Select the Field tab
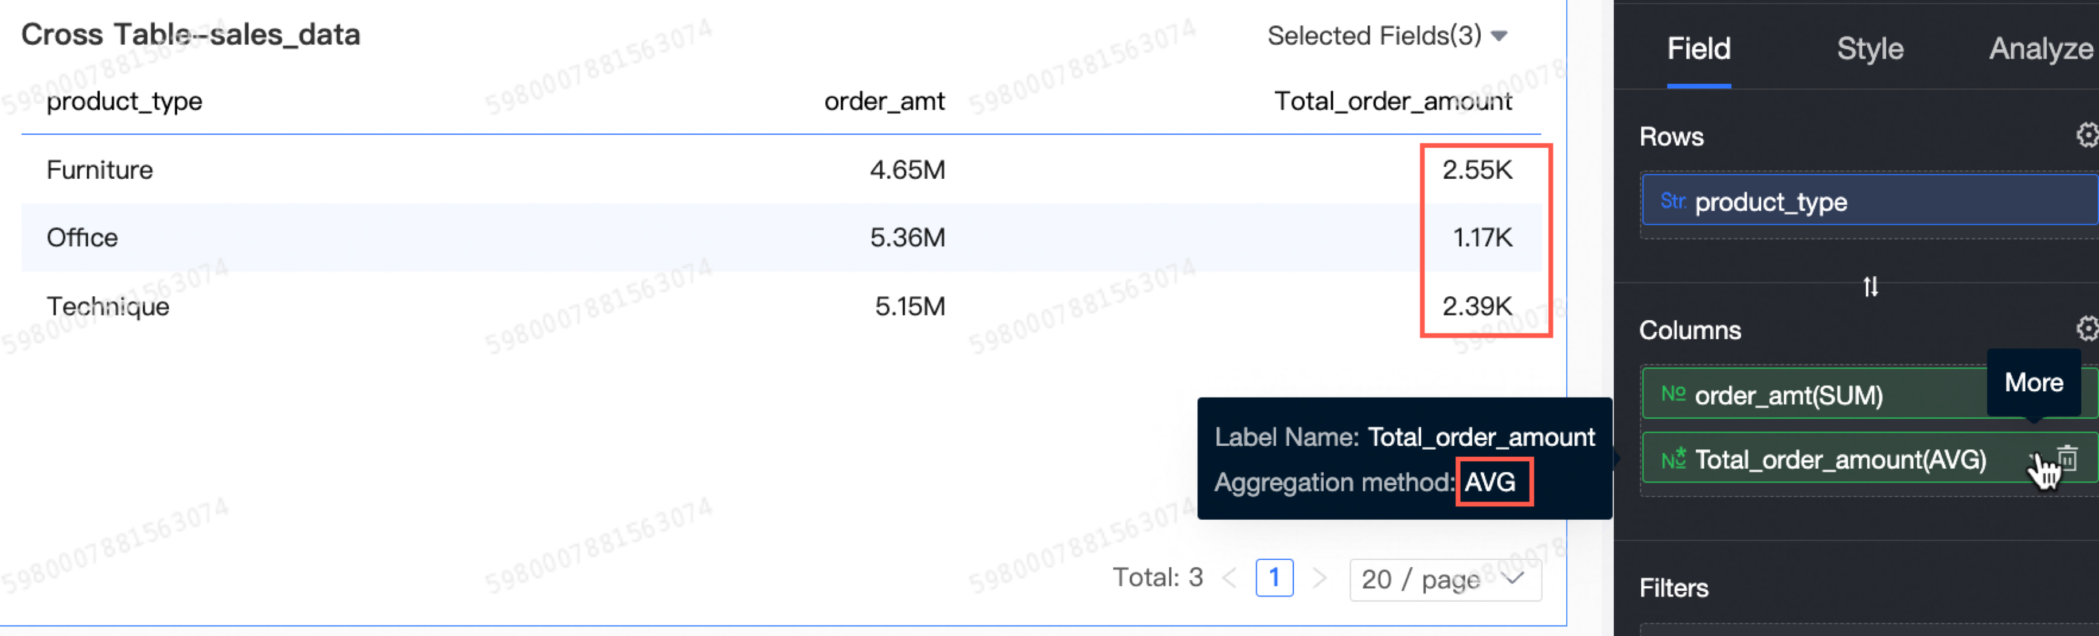2099x636 pixels. click(x=1698, y=49)
